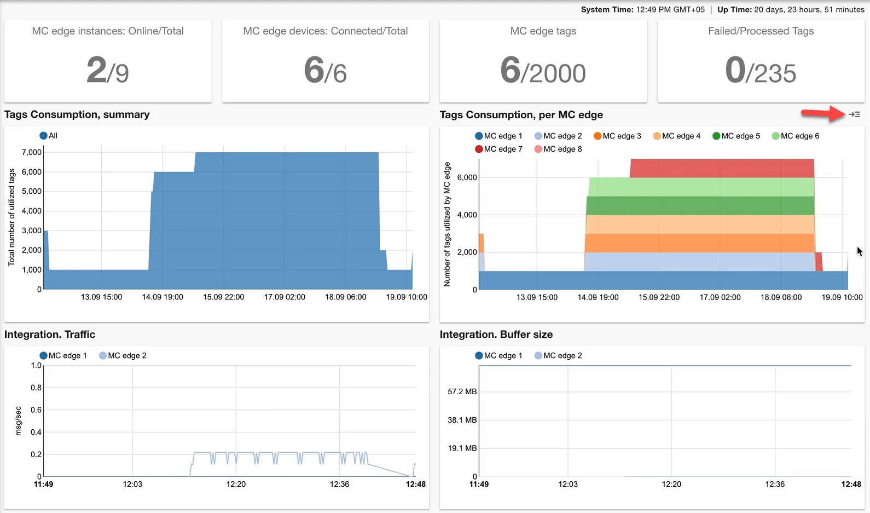Hide MC edge 1 in the Integration. Traffic legend

click(63, 355)
